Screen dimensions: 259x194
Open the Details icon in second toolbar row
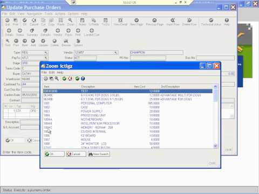9,31
